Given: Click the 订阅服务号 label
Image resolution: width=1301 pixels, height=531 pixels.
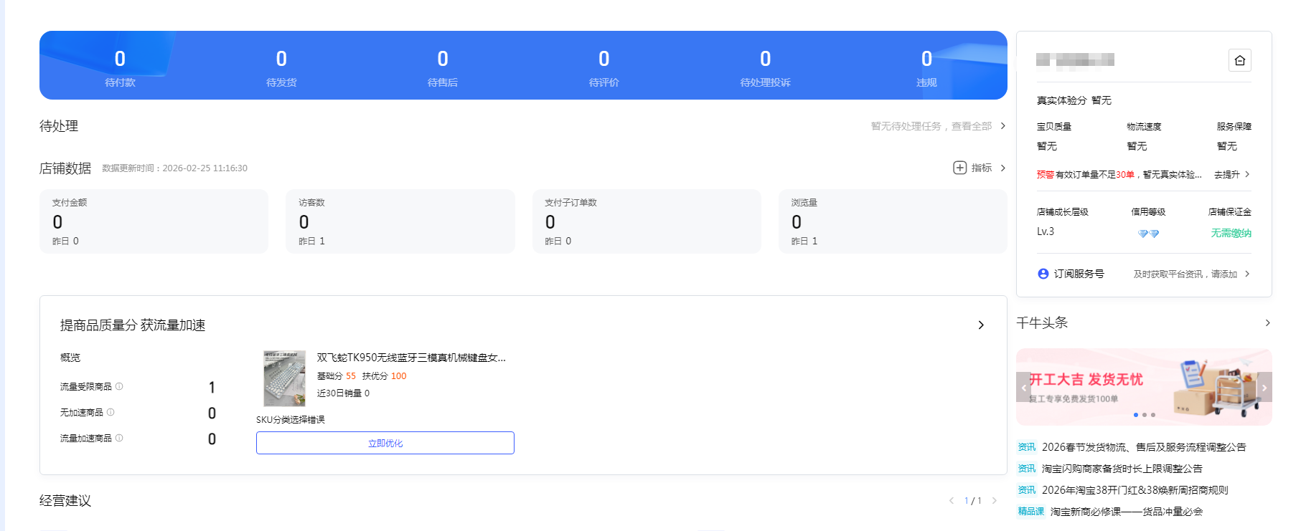Looking at the screenshot, I should click(1079, 274).
